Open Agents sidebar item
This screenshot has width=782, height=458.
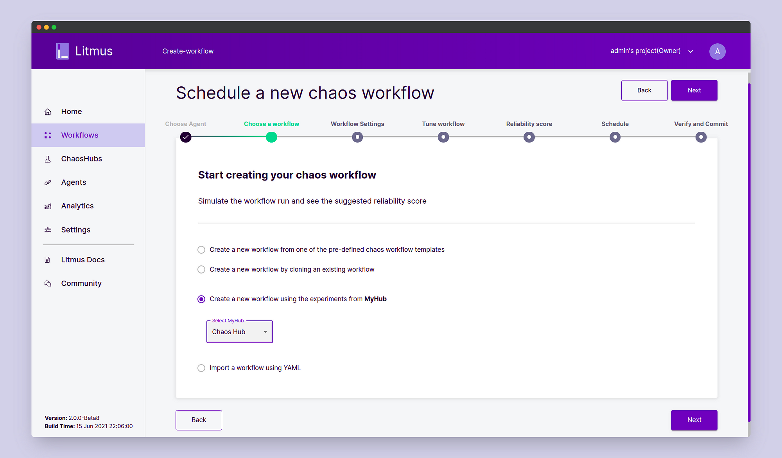tap(88, 182)
